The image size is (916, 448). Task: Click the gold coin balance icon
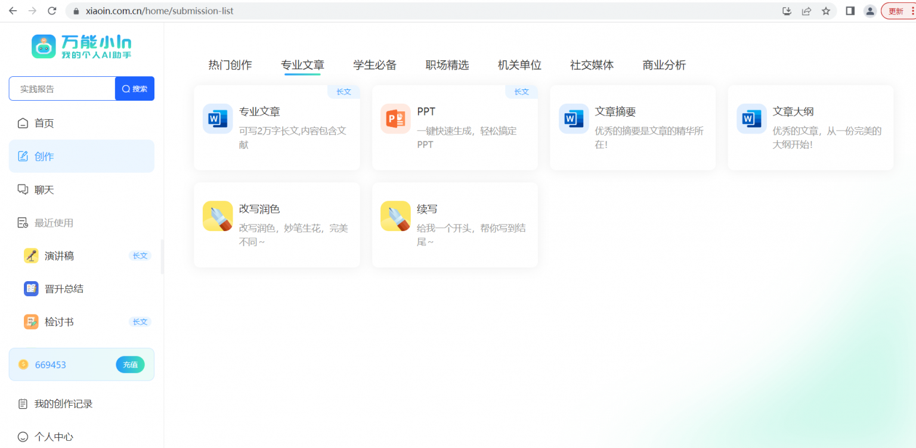[x=23, y=365]
